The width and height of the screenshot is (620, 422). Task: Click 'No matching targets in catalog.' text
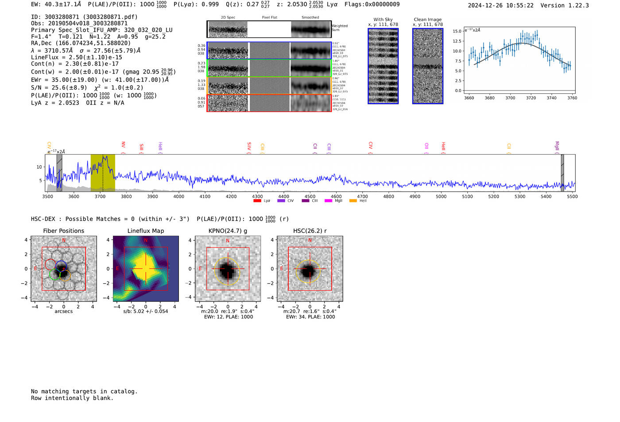84,391
